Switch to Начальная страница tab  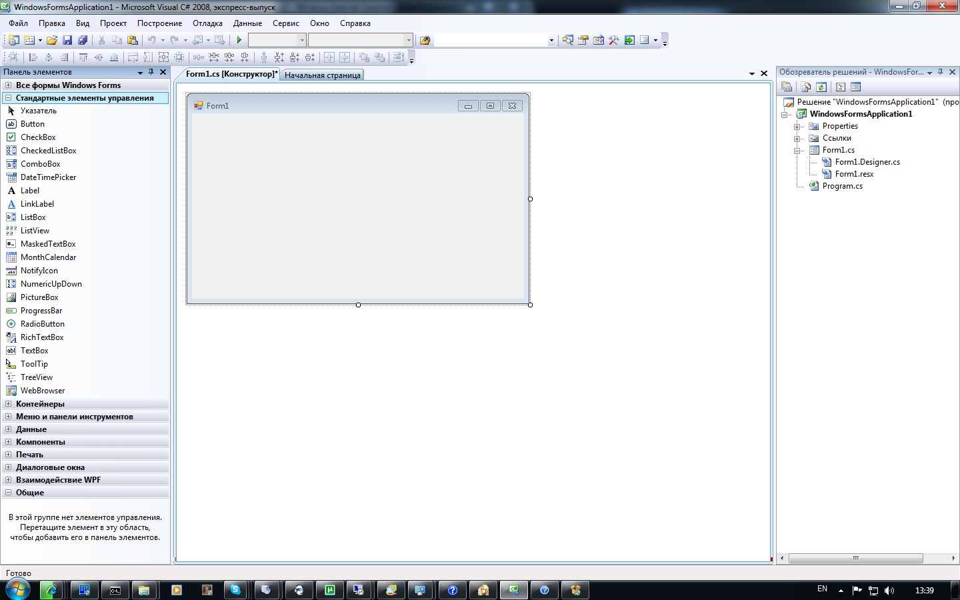click(x=322, y=75)
